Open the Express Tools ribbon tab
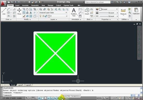This screenshot has height=100, width=143. coord(68,5)
